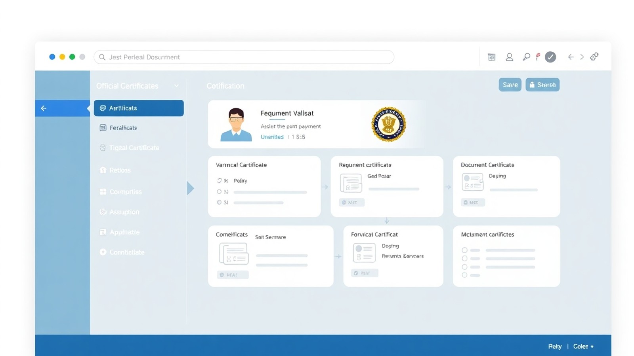Click the Tigital Certificate icon
This screenshot has width=634, height=356.
click(103, 148)
